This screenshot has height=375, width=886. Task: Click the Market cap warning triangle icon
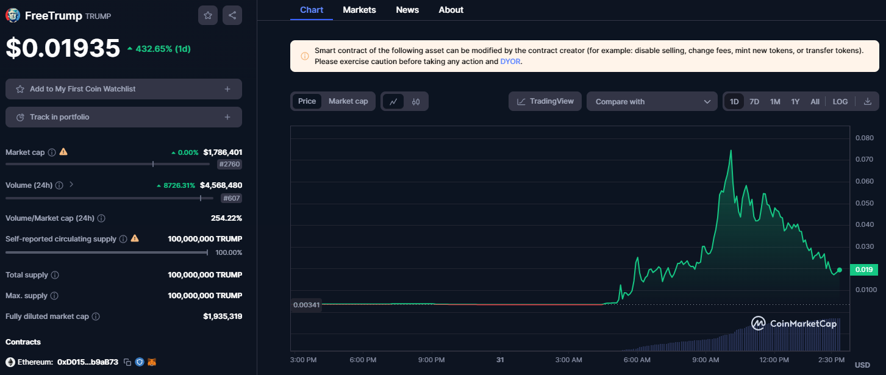click(63, 152)
